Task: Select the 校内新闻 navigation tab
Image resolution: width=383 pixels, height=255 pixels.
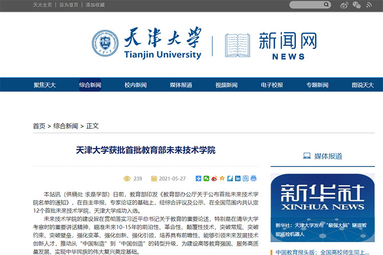Action: coord(135,85)
